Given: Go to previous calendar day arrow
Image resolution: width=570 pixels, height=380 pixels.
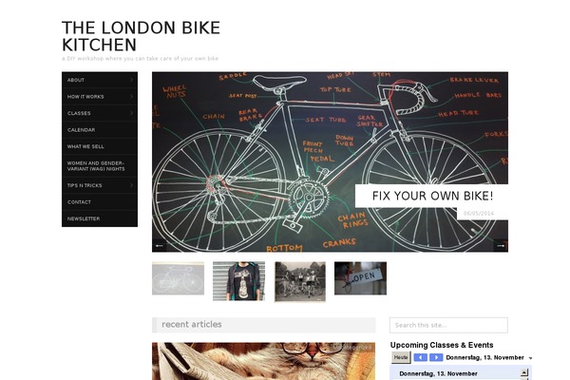Looking at the screenshot, I should coord(420,357).
